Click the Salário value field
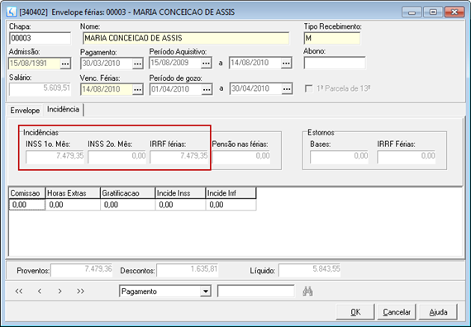471x327 pixels. 40,89
